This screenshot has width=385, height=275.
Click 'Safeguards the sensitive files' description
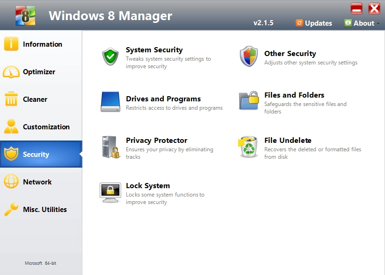point(305,107)
